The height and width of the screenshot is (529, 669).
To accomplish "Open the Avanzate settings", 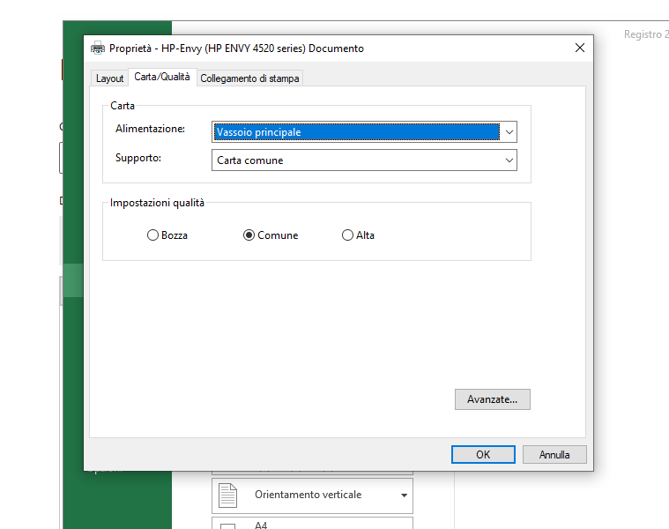I will click(x=493, y=399).
